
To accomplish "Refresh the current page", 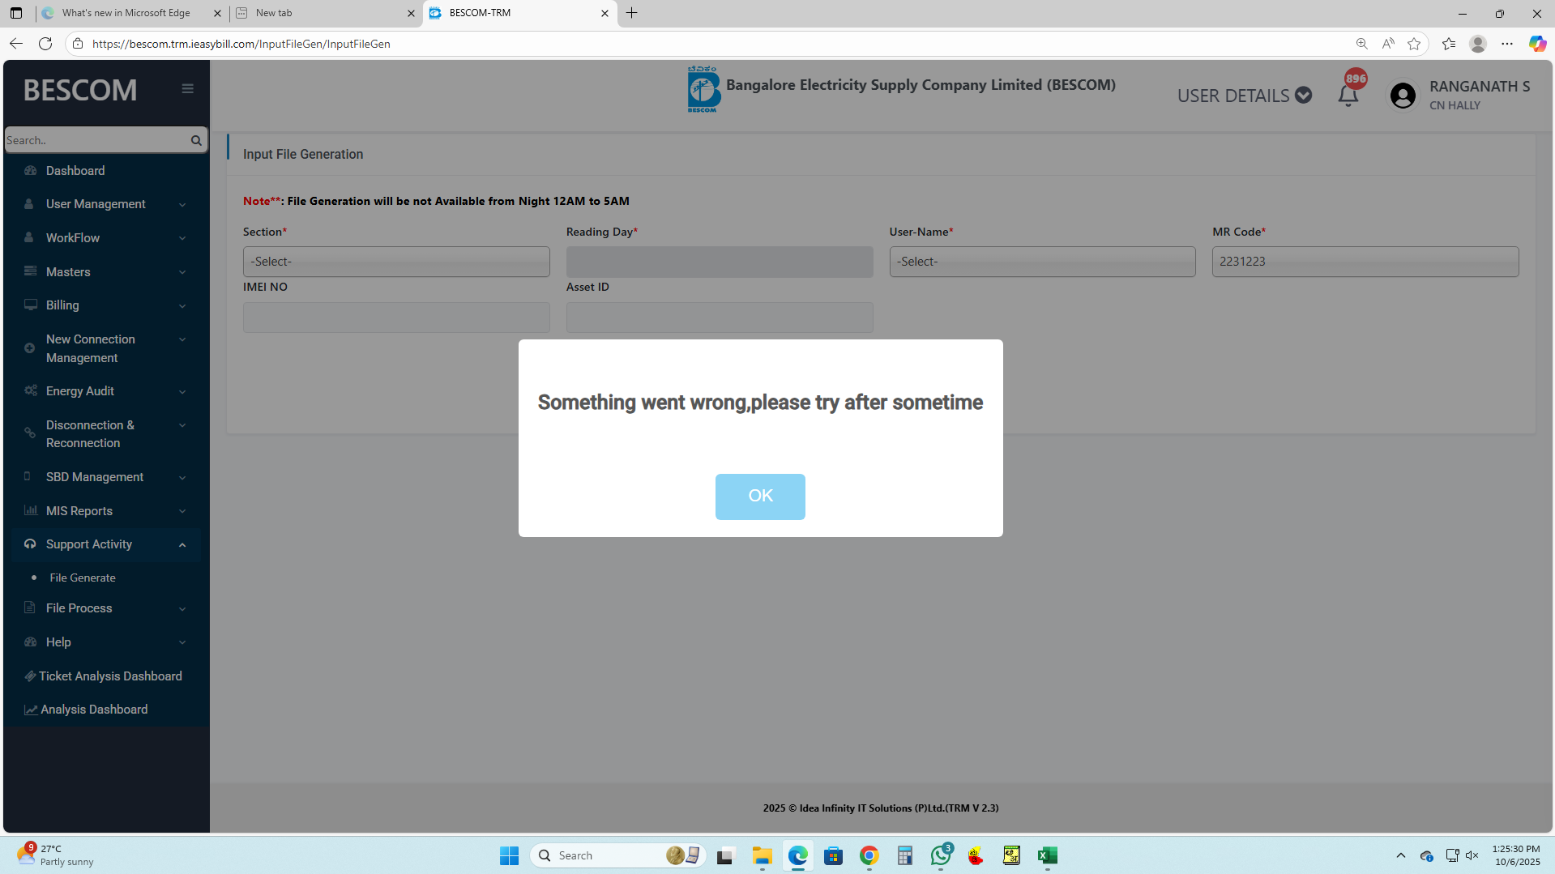I will click(x=45, y=44).
